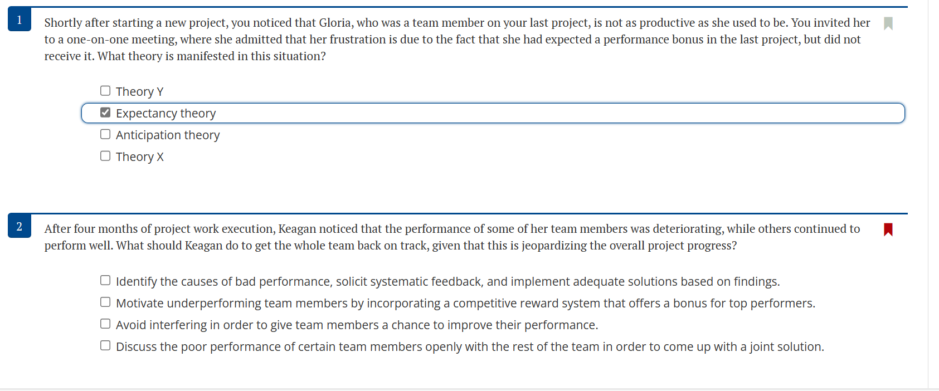Check the 'Discuss the poor performance' option
Image resolution: width=939 pixels, height=391 pixels.
[x=105, y=345]
